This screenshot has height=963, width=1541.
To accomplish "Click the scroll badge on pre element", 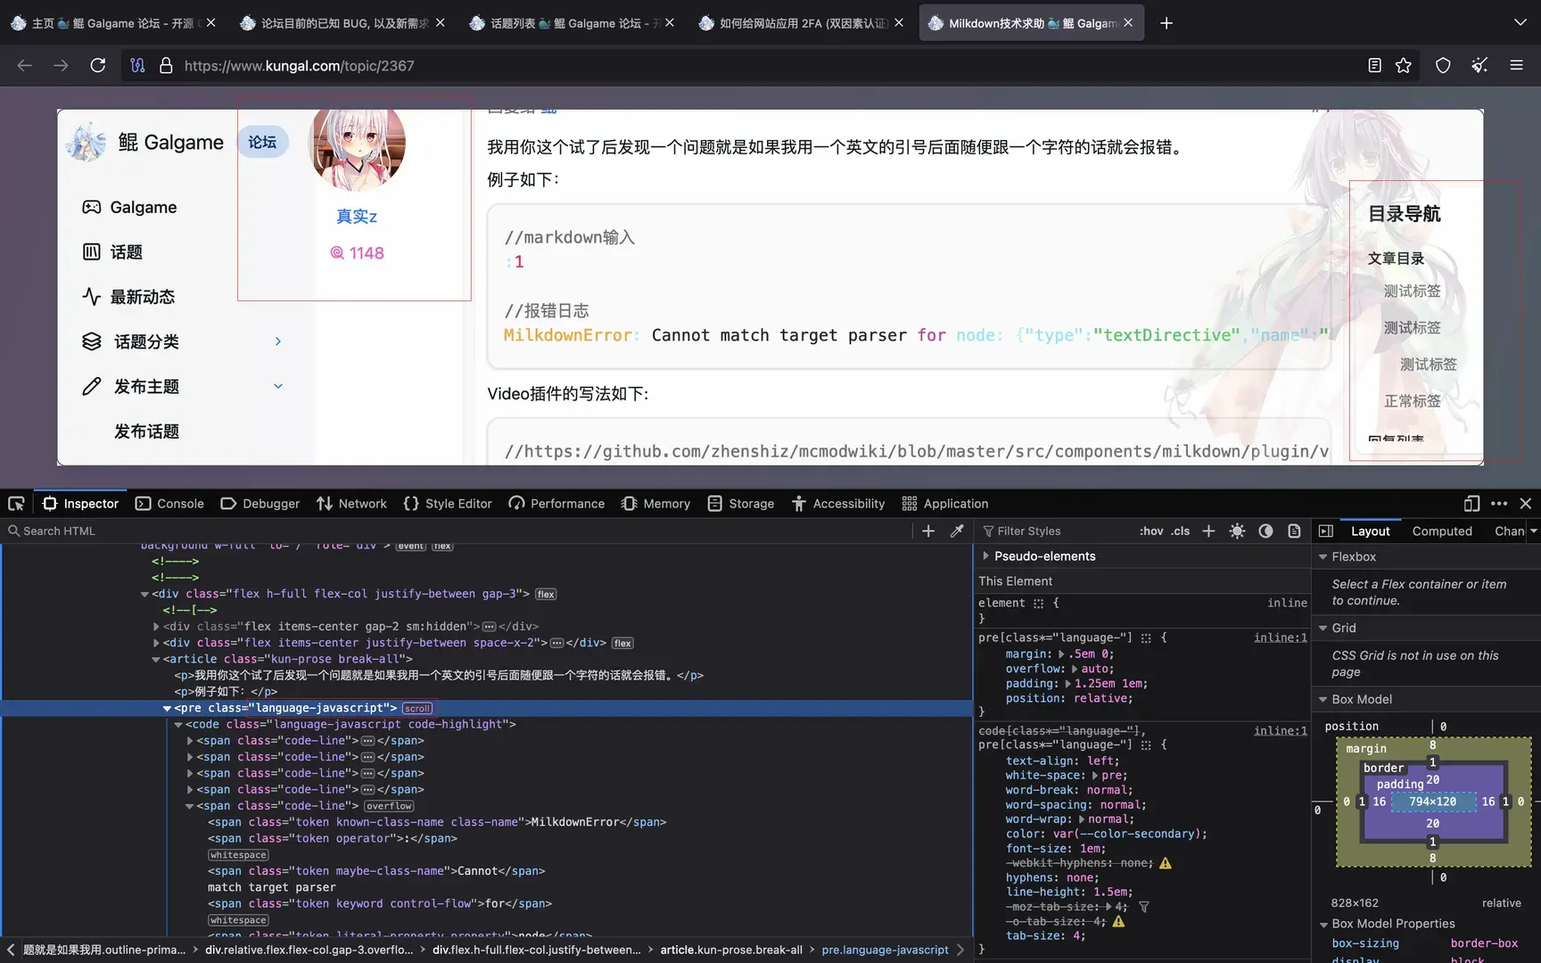I will [x=417, y=708].
